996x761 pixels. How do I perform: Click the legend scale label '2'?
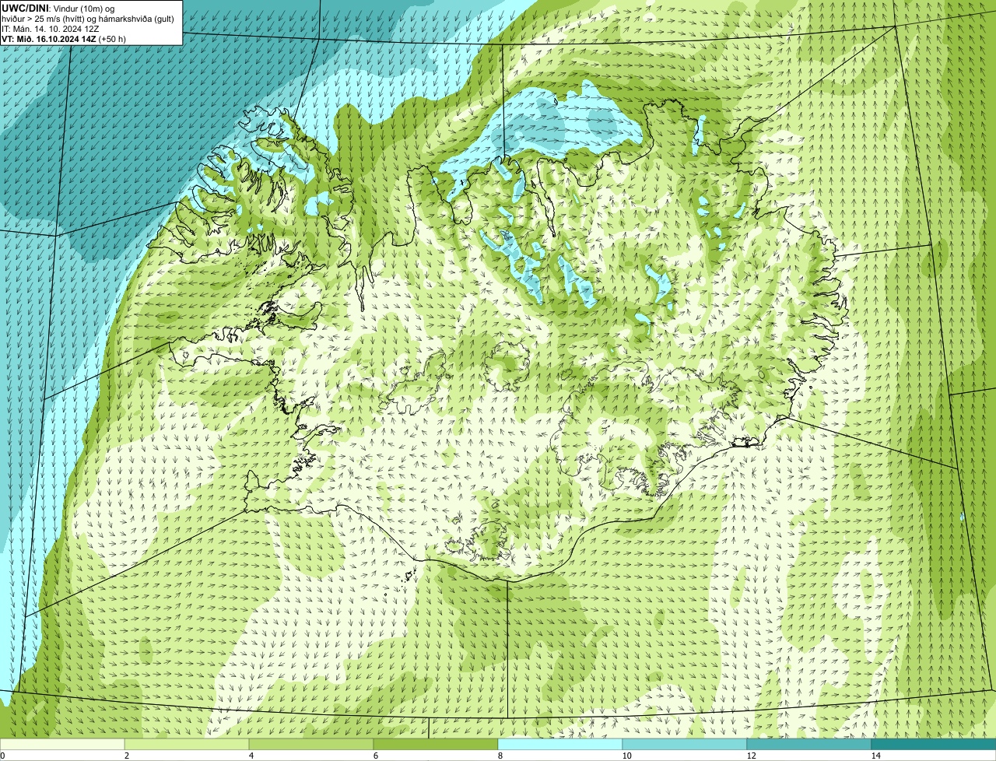126,756
